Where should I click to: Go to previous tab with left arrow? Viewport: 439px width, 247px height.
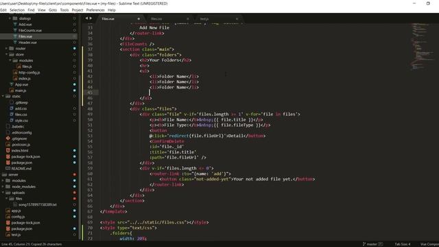pos(86,19)
